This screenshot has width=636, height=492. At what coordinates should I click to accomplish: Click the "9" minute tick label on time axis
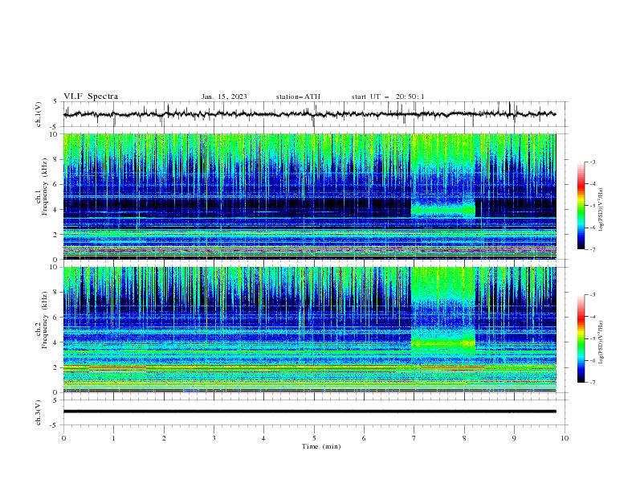514,438
